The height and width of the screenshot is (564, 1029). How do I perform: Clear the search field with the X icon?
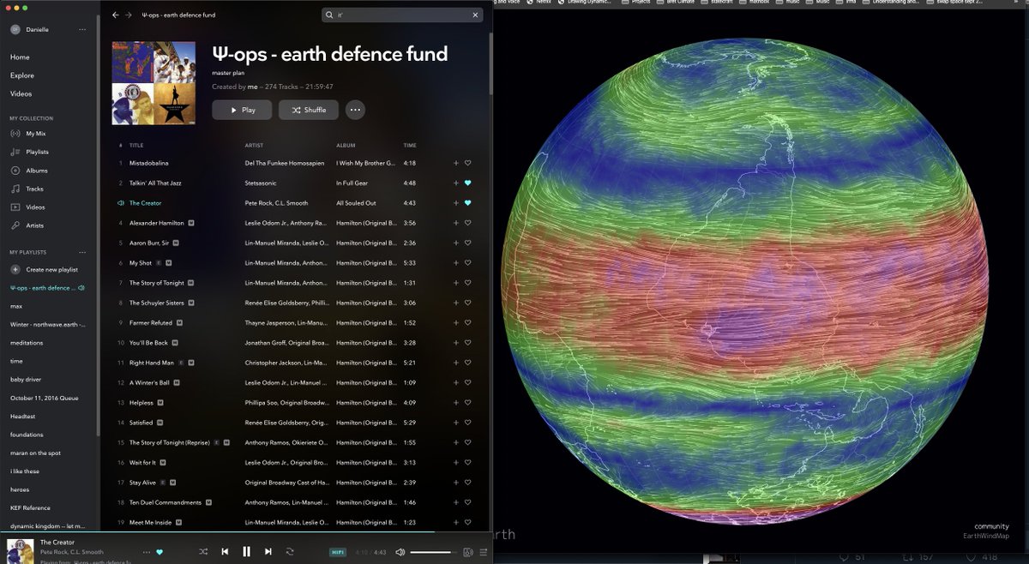(x=476, y=15)
